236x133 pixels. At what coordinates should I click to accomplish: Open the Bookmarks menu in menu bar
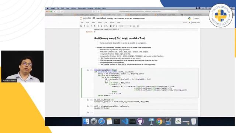82,8
